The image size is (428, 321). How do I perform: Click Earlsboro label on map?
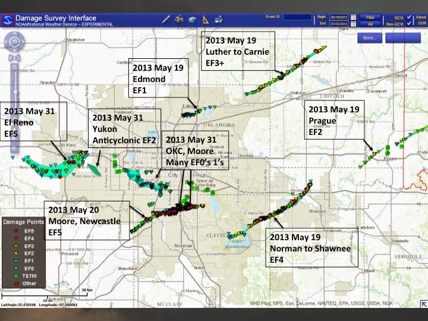pyautogui.click(x=366, y=227)
